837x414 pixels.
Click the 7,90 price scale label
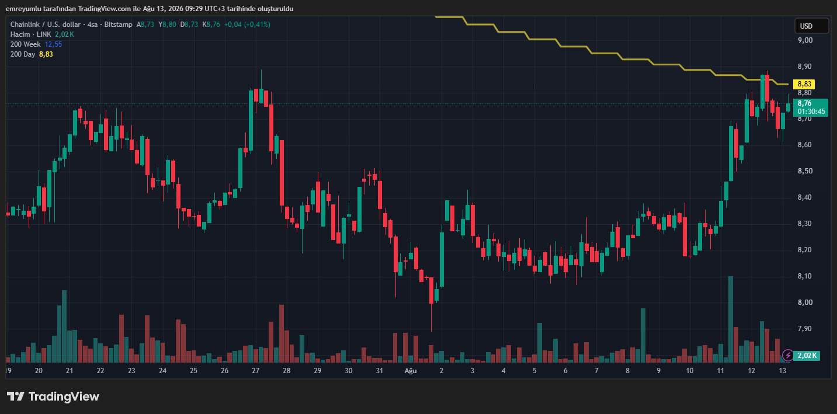click(x=805, y=329)
